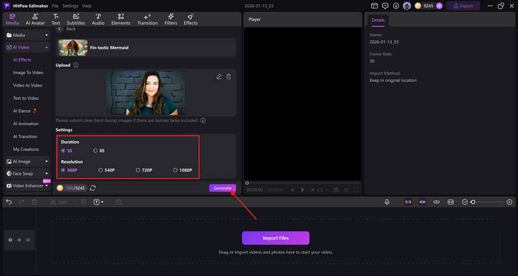The height and width of the screenshot is (276, 518).
Task: Open the layout switcher icon in the title bar
Action: coord(375,6)
